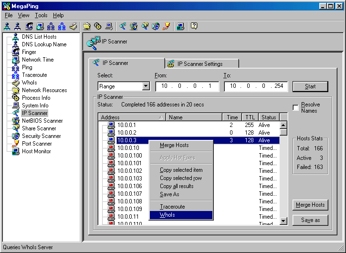Open the View menu
Image resolution: width=346 pixels, height=253 pixels.
pyautogui.click(x=23, y=15)
